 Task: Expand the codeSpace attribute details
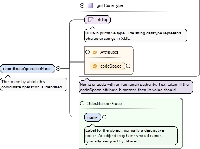tap(128, 66)
